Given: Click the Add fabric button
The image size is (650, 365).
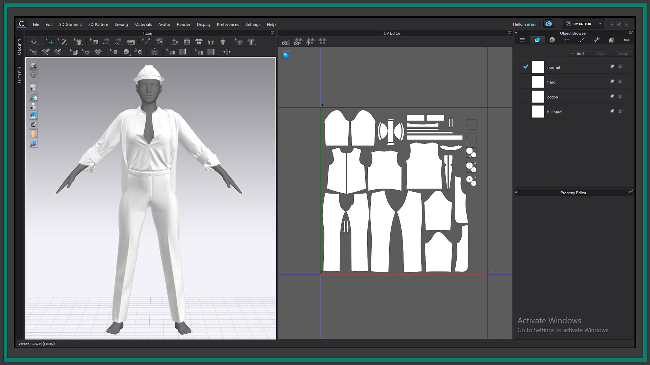Looking at the screenshot, I should [578, 53].
